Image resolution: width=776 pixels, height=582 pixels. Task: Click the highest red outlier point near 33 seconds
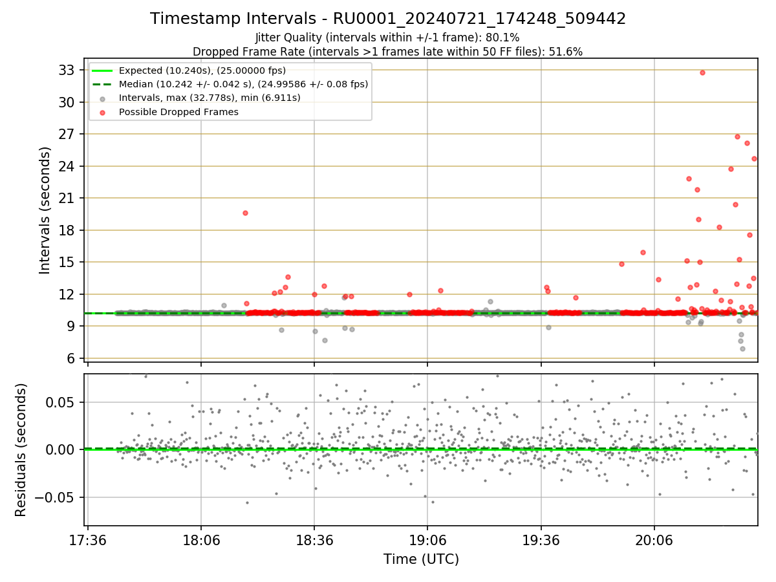point(702,72)
